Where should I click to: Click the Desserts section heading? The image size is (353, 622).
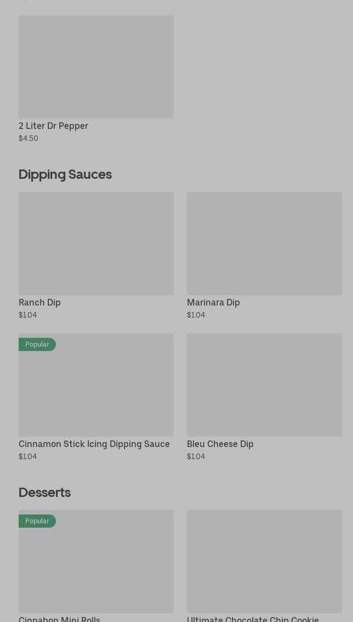[x=44, y=493]
